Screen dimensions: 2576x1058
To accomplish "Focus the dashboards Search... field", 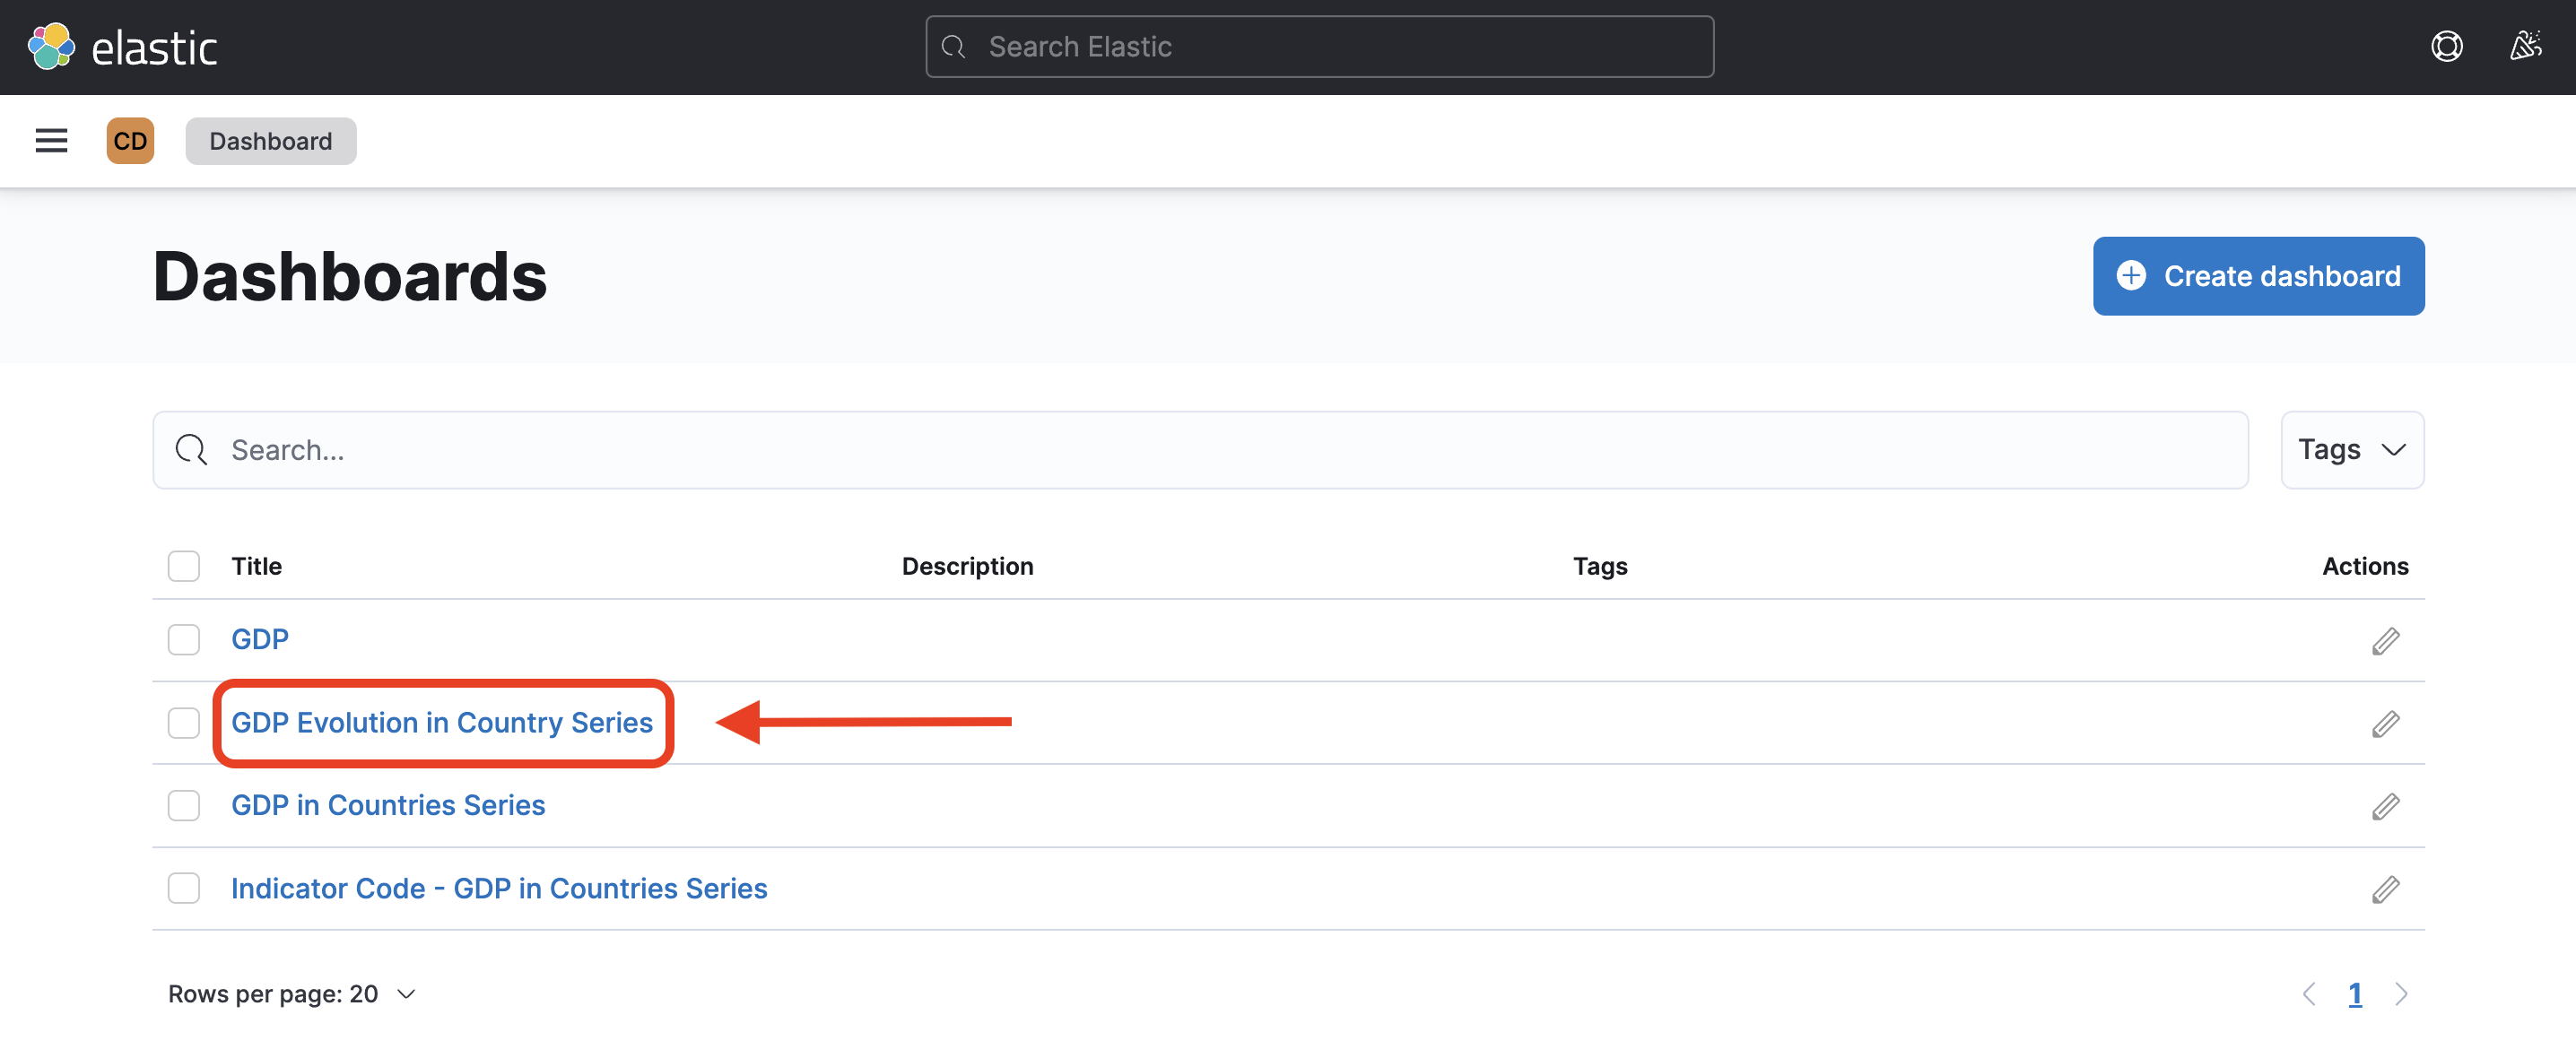I will click(1200, 450).
